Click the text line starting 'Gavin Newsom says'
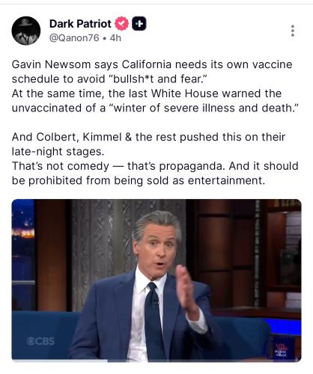 (x=152, y=64)
